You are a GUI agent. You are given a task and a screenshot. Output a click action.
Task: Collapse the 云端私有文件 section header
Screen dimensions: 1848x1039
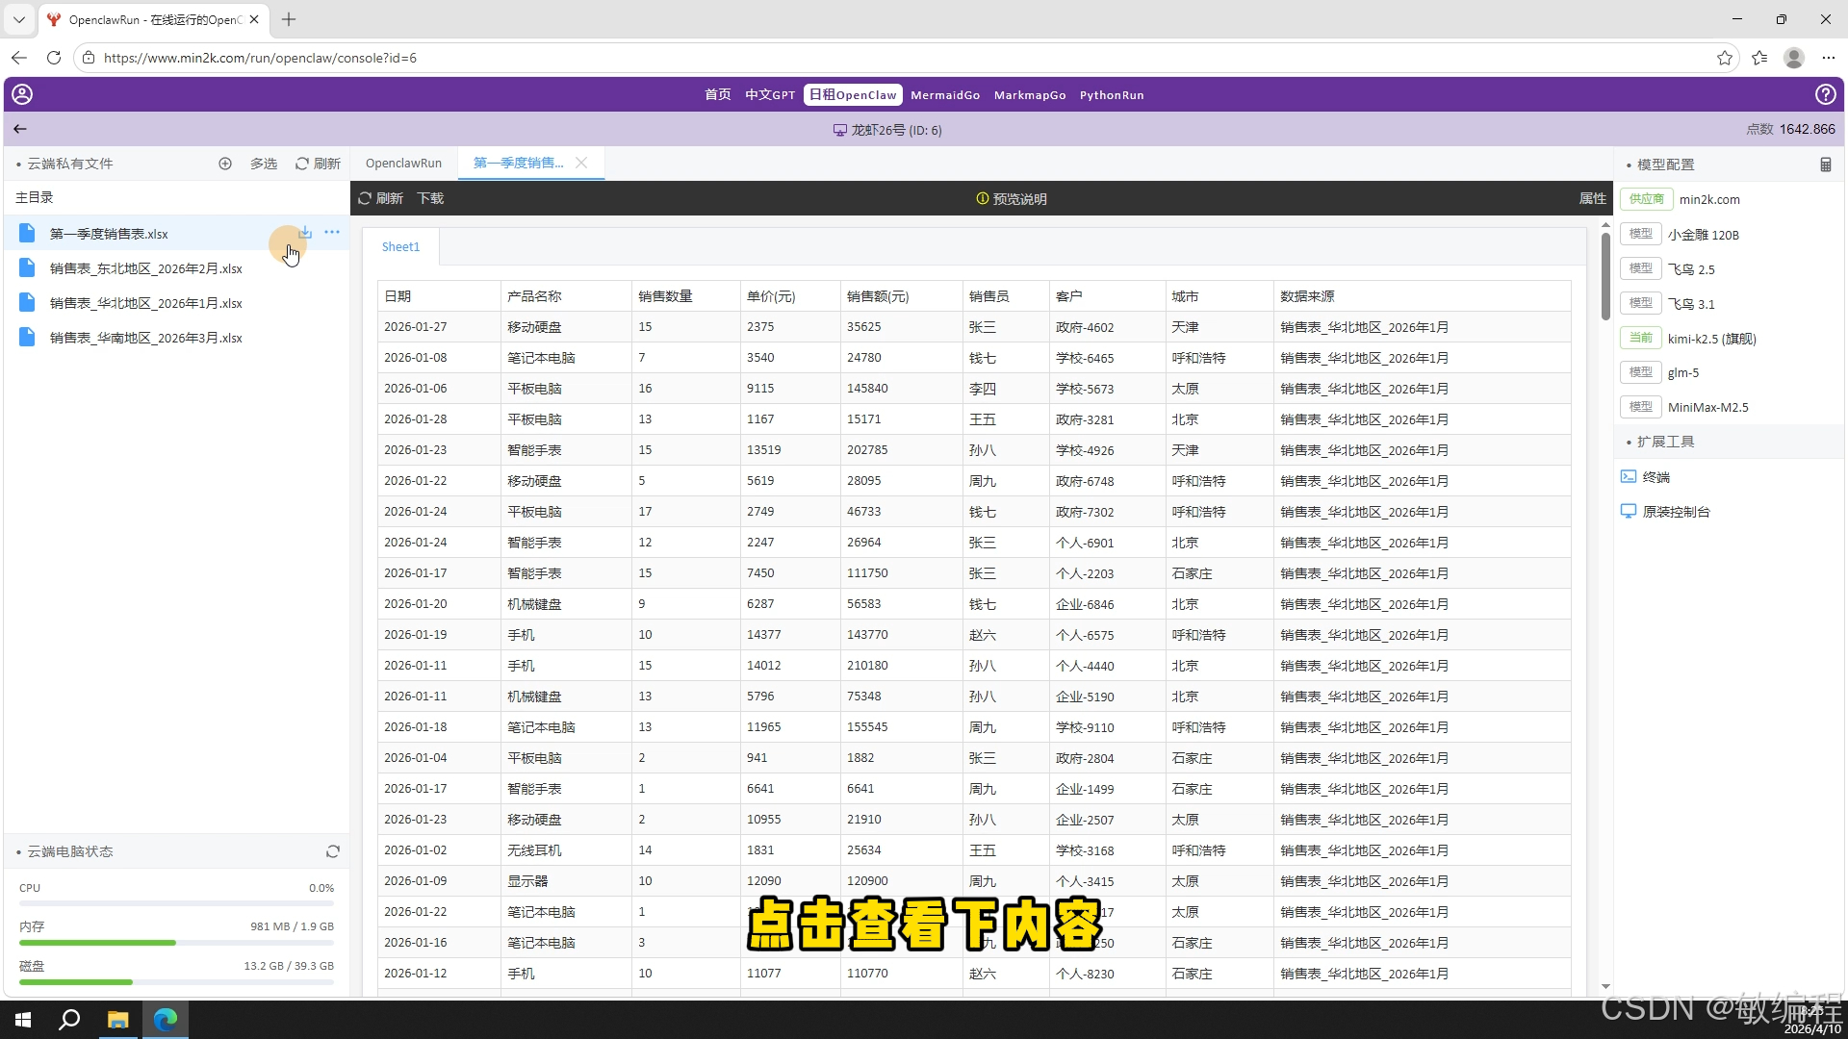point(69,164)
